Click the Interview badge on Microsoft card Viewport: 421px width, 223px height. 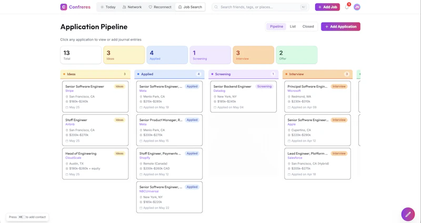339,87
